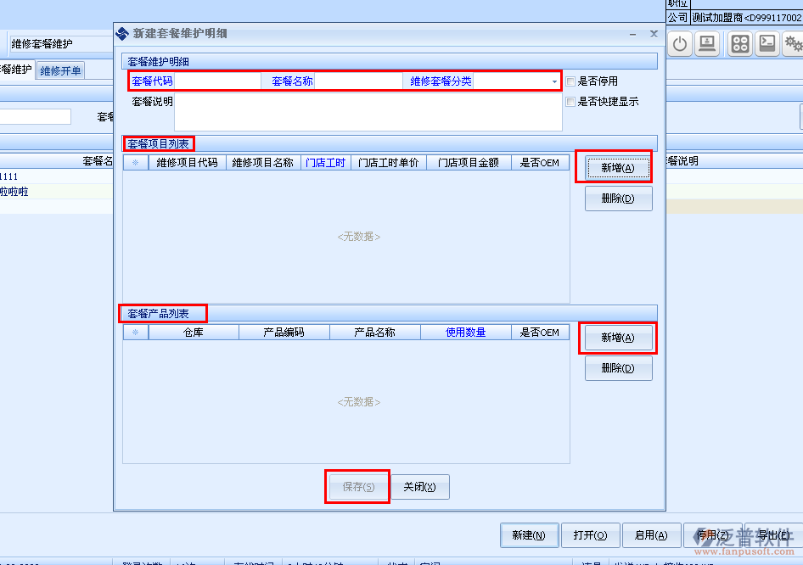Focus the 套餐说明 text area
Image resolution: width=803 pixels, height=565 pixels.
[368, 112]
